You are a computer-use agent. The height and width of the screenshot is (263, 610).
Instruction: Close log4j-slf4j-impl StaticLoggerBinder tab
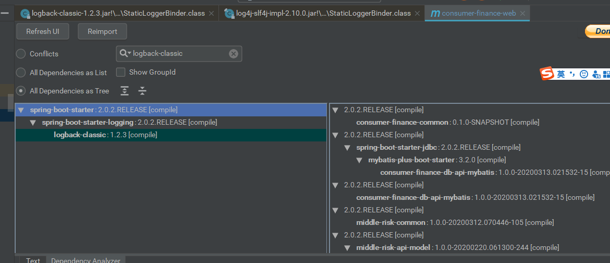(418, 13)
